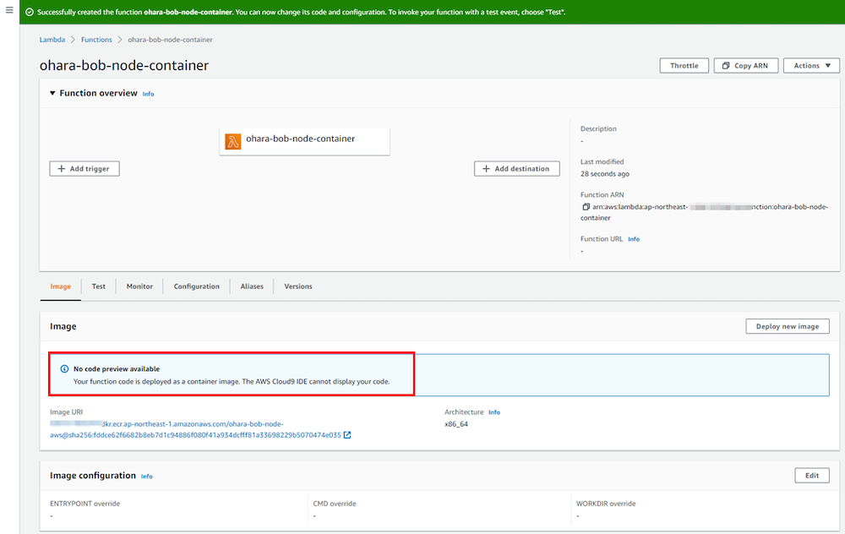This screenshot has width=845, height=534.
Task: Open the Configuration tab
Action: [196, 286]
